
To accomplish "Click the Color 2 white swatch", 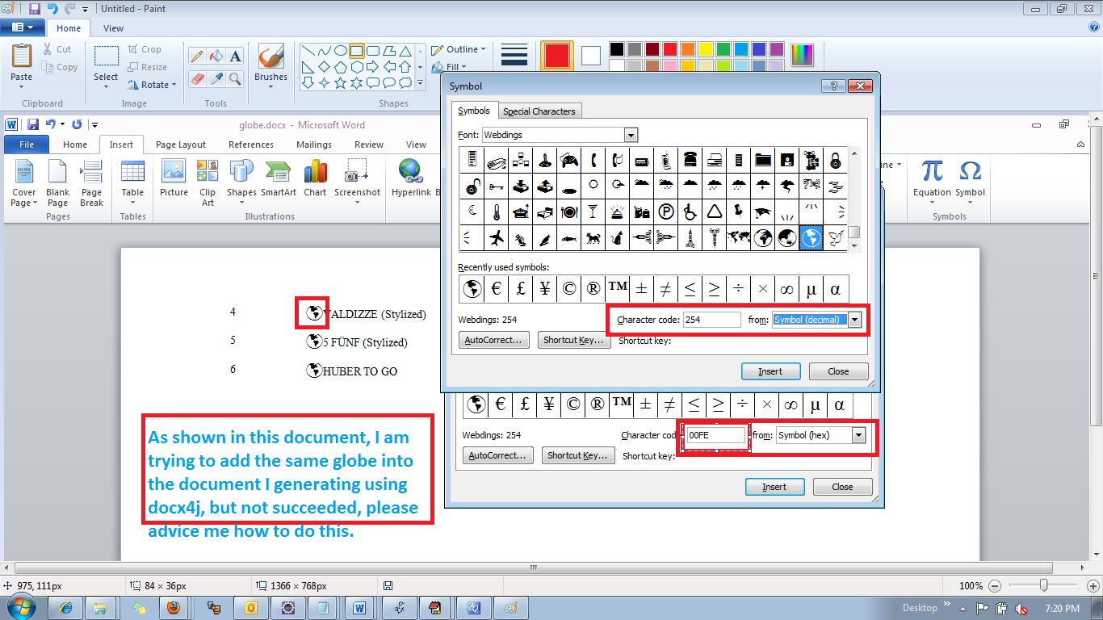I will pos(591,55).
